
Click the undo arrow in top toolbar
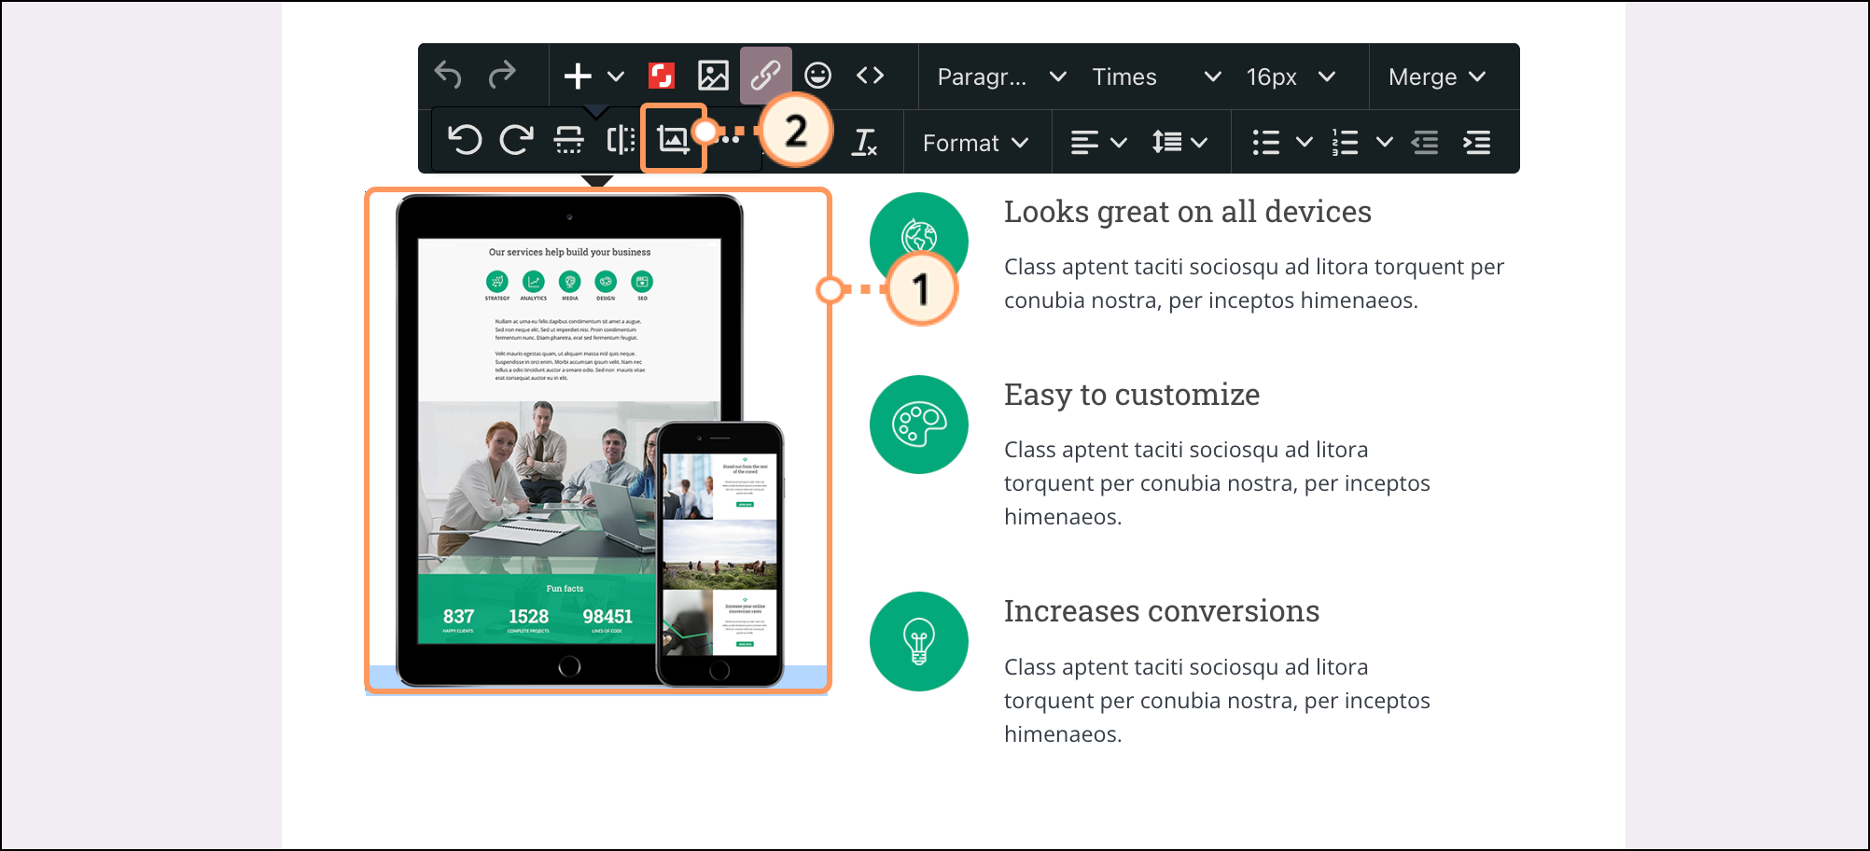[x=449, y=76]
